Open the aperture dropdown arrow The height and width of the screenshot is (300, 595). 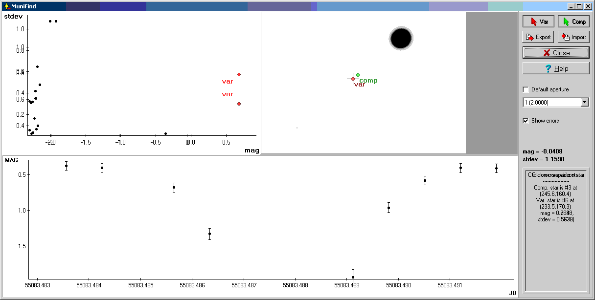pos(584,103)
